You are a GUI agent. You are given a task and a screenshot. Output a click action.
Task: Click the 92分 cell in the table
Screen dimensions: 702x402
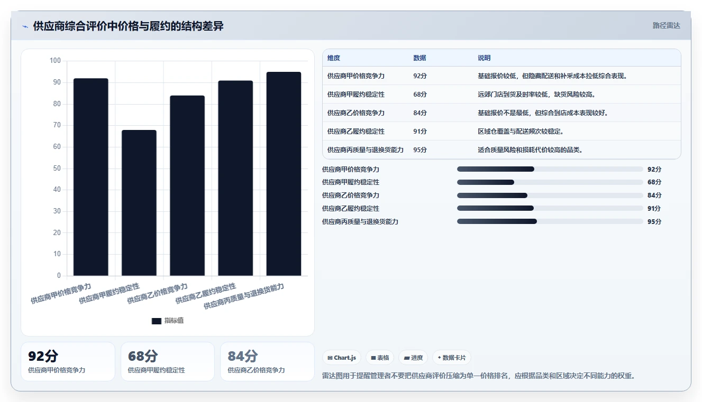[x=420, y=76]
